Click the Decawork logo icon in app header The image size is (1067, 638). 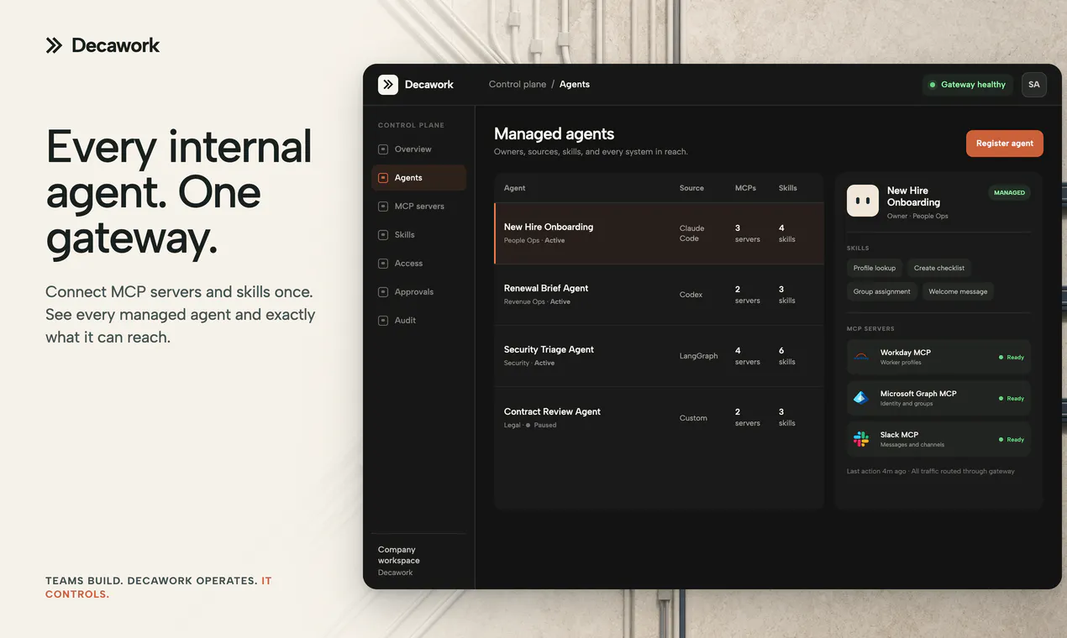[x=387, y=85]
